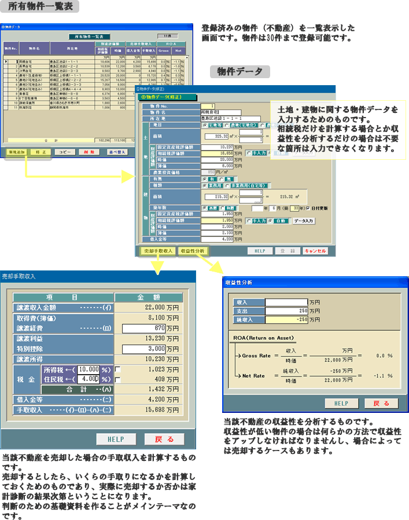Select 手入力 radio for land 相続税評価額

point(249,153)
